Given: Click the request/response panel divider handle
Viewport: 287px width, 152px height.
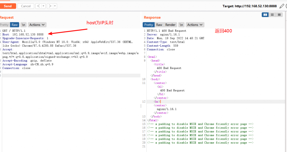Looking at the screenshot, I should click(x=141, y=106).
